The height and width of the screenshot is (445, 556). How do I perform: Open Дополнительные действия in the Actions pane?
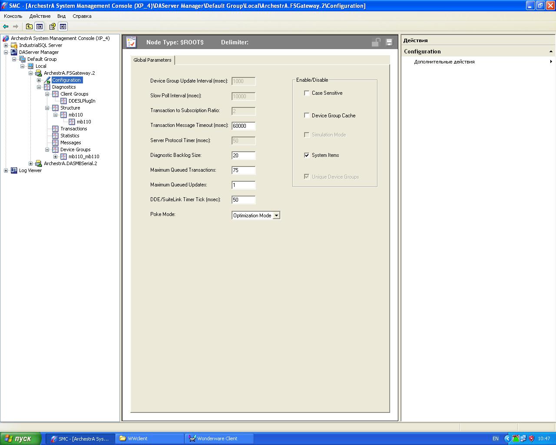click(444, 62)
